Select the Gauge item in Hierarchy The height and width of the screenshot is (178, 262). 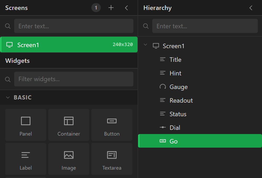[x=200, y=87]
